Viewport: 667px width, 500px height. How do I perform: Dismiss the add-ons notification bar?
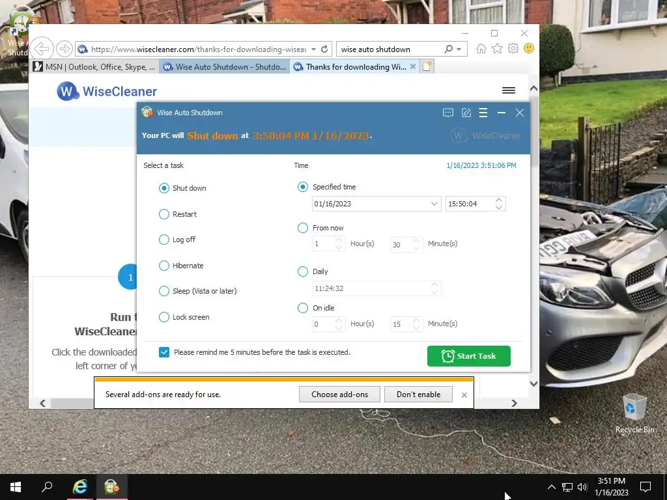pos(464,395)
